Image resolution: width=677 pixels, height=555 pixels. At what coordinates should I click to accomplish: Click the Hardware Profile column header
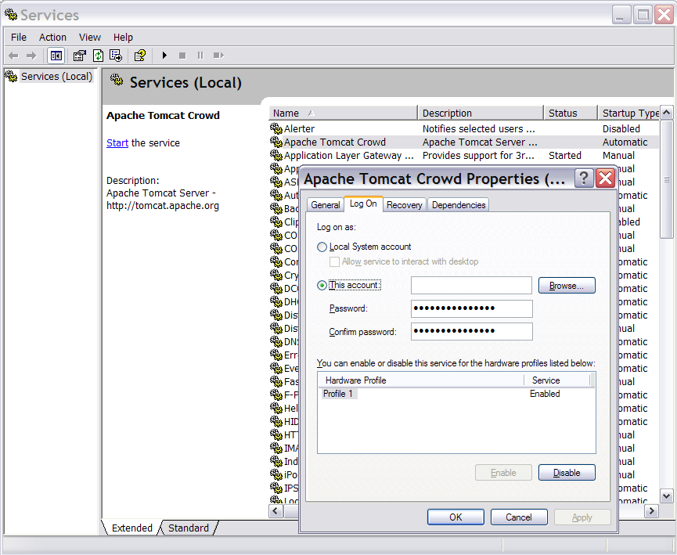[x=420, y=380]
